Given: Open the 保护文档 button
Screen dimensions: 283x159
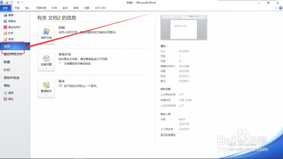Looking at the screenshot, I should pos(46,35).
